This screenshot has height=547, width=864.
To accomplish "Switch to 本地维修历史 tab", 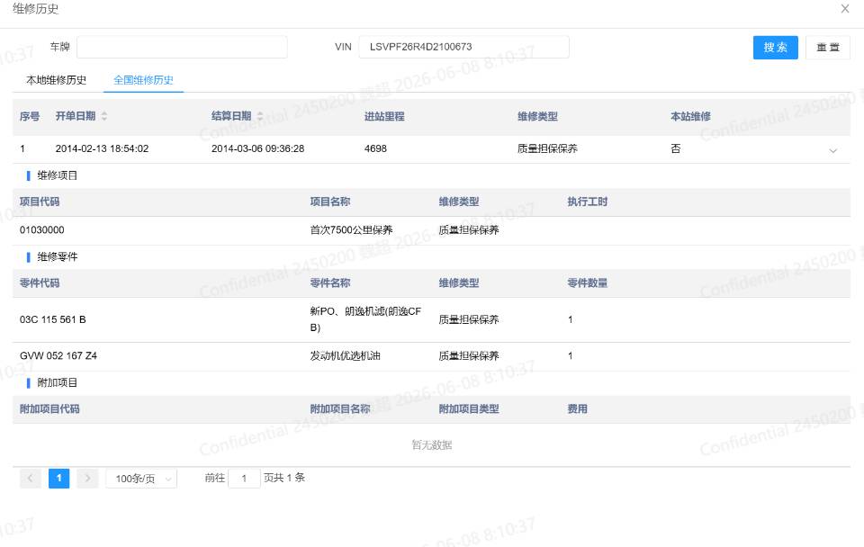I will point(56,80).
